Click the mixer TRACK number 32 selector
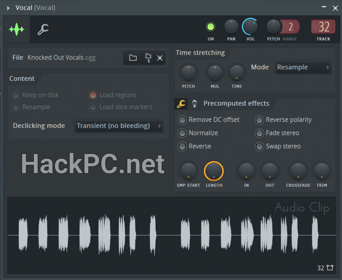 pyautogui.click(x=323, y=27)
